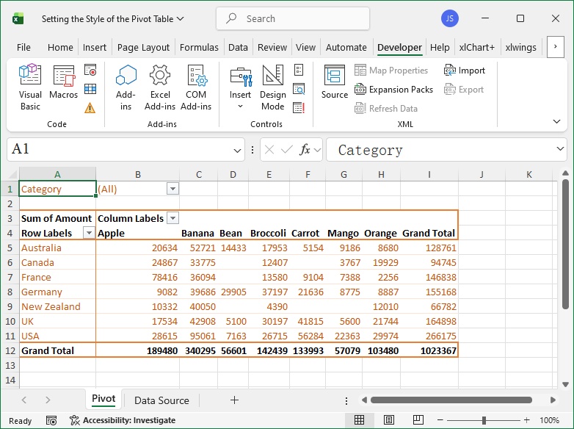The height and width of the screenshot is (429, 574).
Task: Open the Column Labels filter dropdown
Action: point(172,218)
